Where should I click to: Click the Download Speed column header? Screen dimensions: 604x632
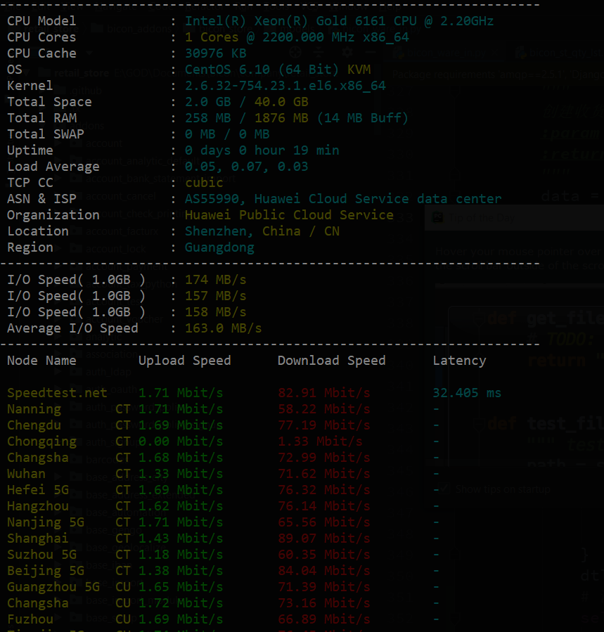click(x=331, y=361)
